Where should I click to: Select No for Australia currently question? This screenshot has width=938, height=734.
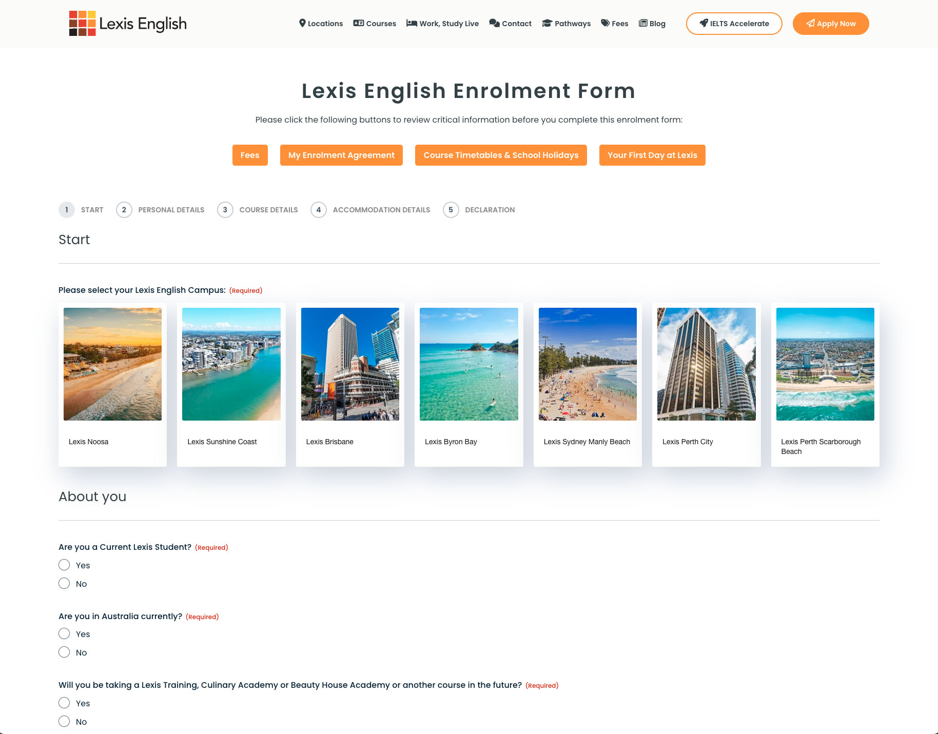coord(64,652)
